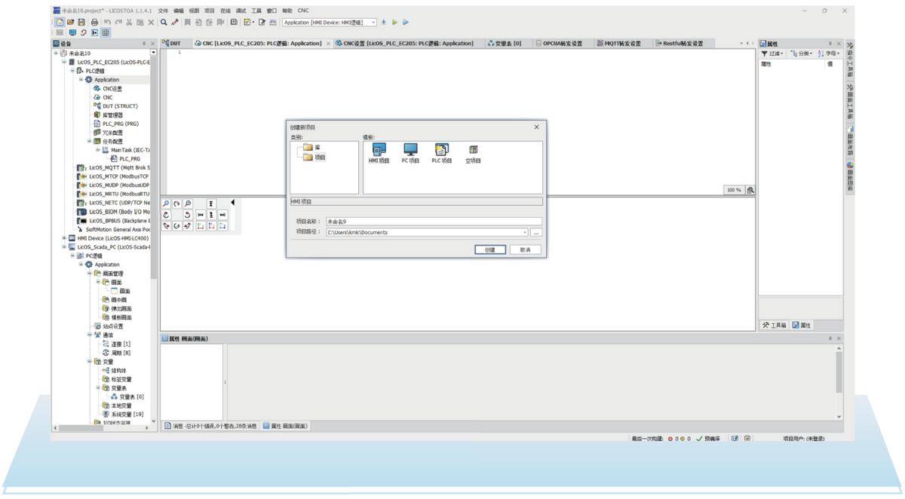Click the 取消 cancel button
The height and width of the screenshot is (499, 905).
[x=525, y=249]
